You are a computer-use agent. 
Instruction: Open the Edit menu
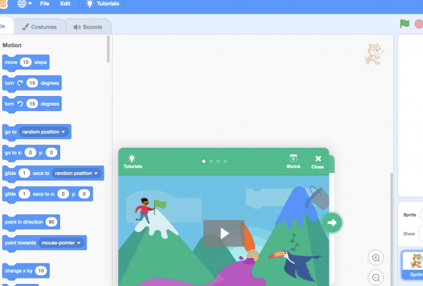pos(65,3)
